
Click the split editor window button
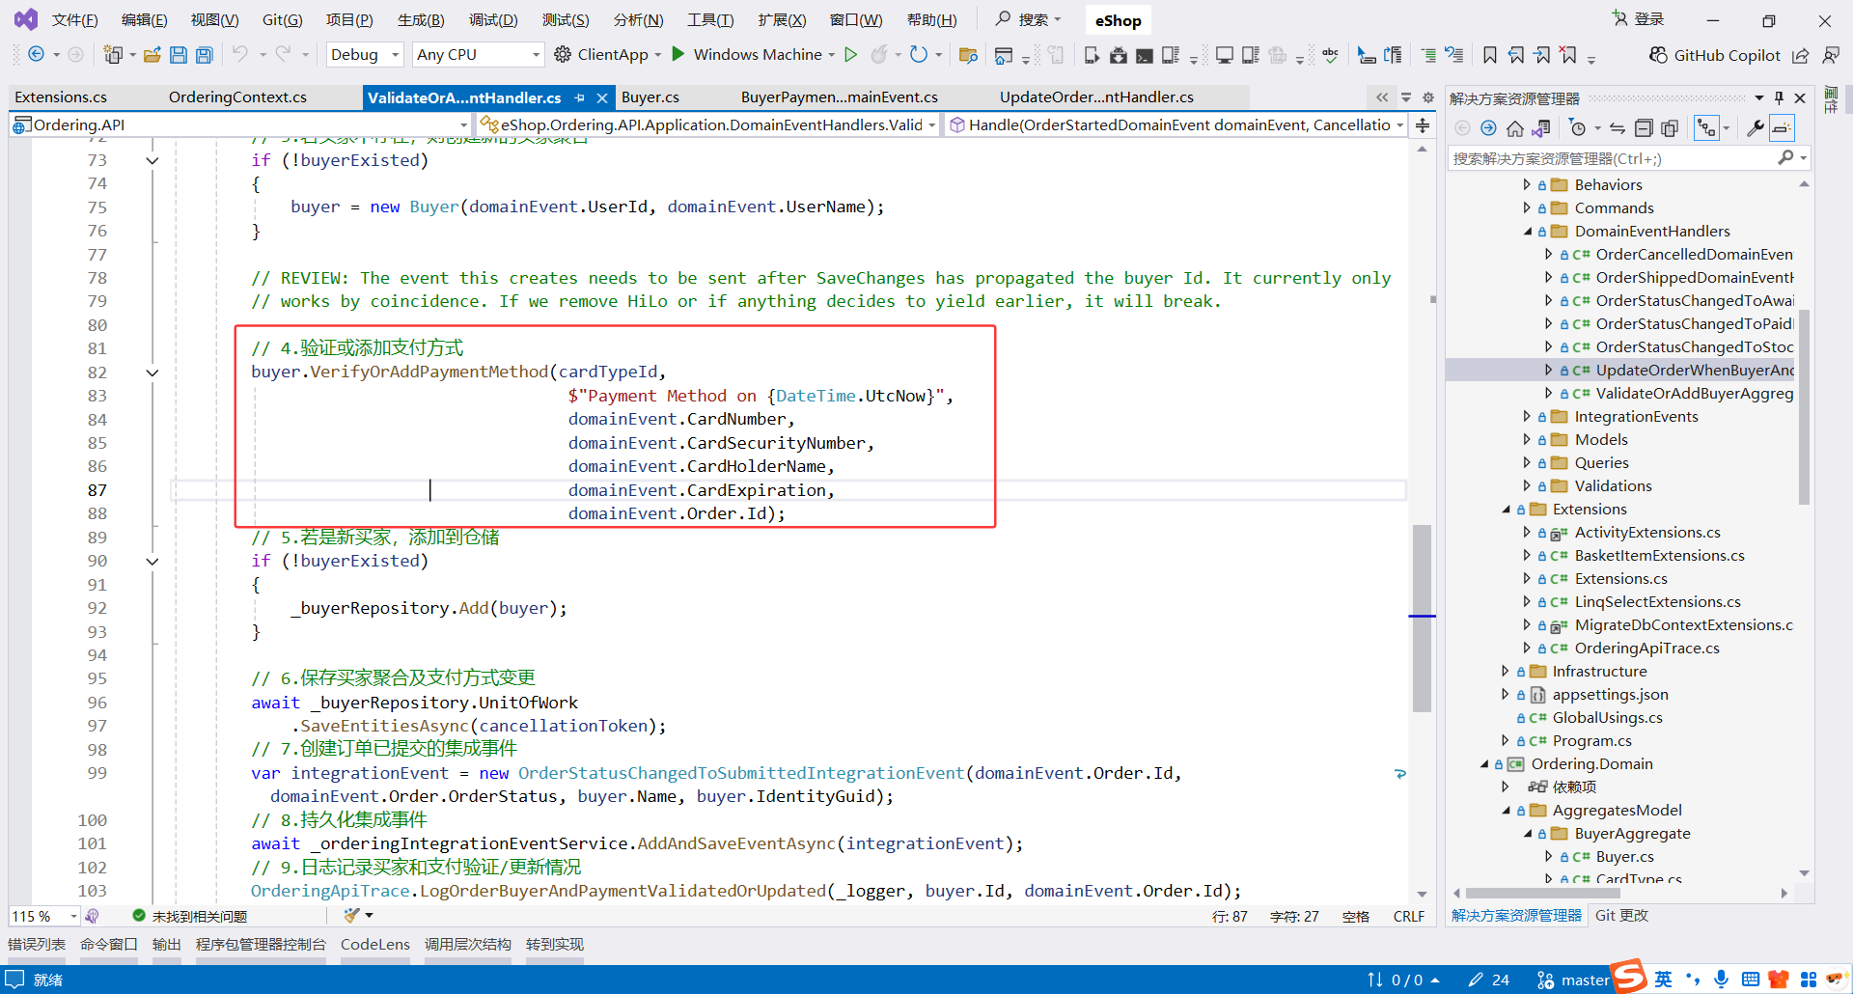1423,124
